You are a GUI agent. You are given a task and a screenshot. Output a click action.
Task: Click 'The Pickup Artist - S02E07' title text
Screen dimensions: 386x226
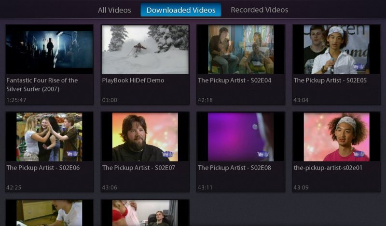point(138,168)
